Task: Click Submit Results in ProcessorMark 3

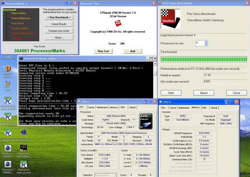Action: pos(59,24)
